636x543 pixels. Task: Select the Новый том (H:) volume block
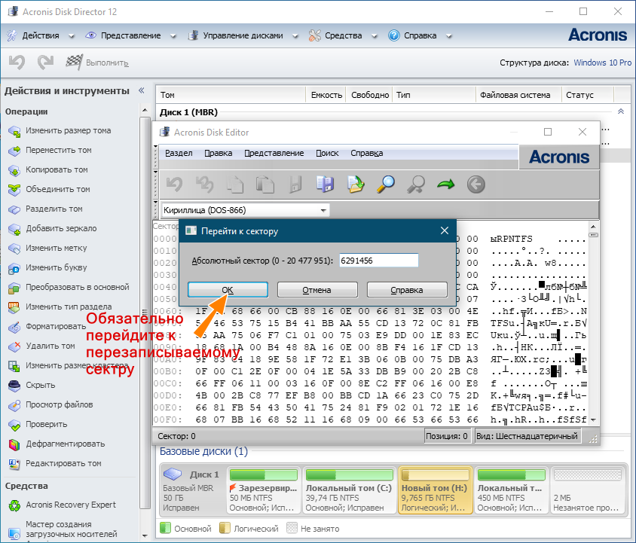click(x=435, y=489)
